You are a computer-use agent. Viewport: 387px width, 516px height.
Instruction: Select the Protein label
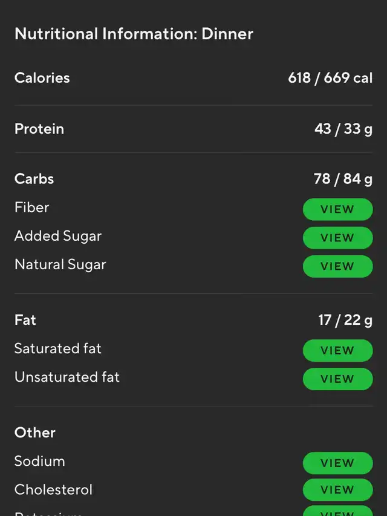(x=39, y=129)
